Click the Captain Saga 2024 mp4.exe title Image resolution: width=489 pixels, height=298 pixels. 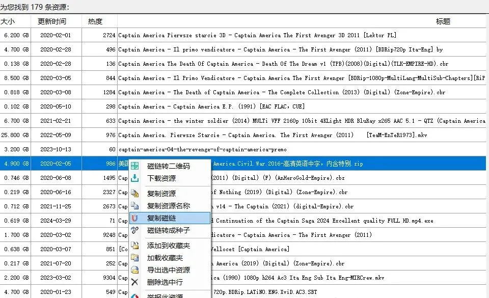point(321,221)
